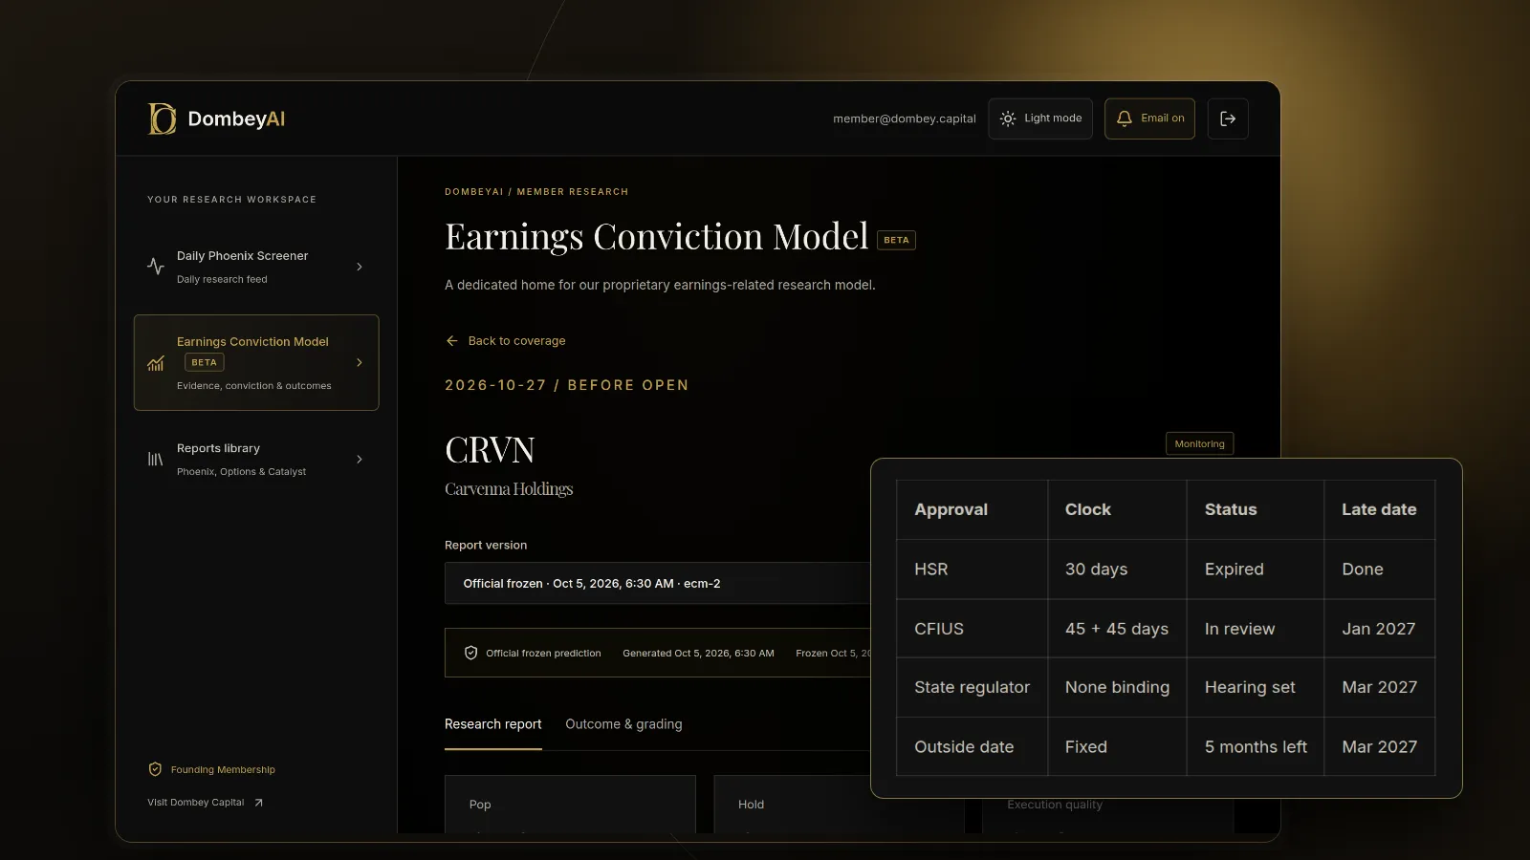
Task: Click the Founding Membership link
Action: click(x=211, y=769)
